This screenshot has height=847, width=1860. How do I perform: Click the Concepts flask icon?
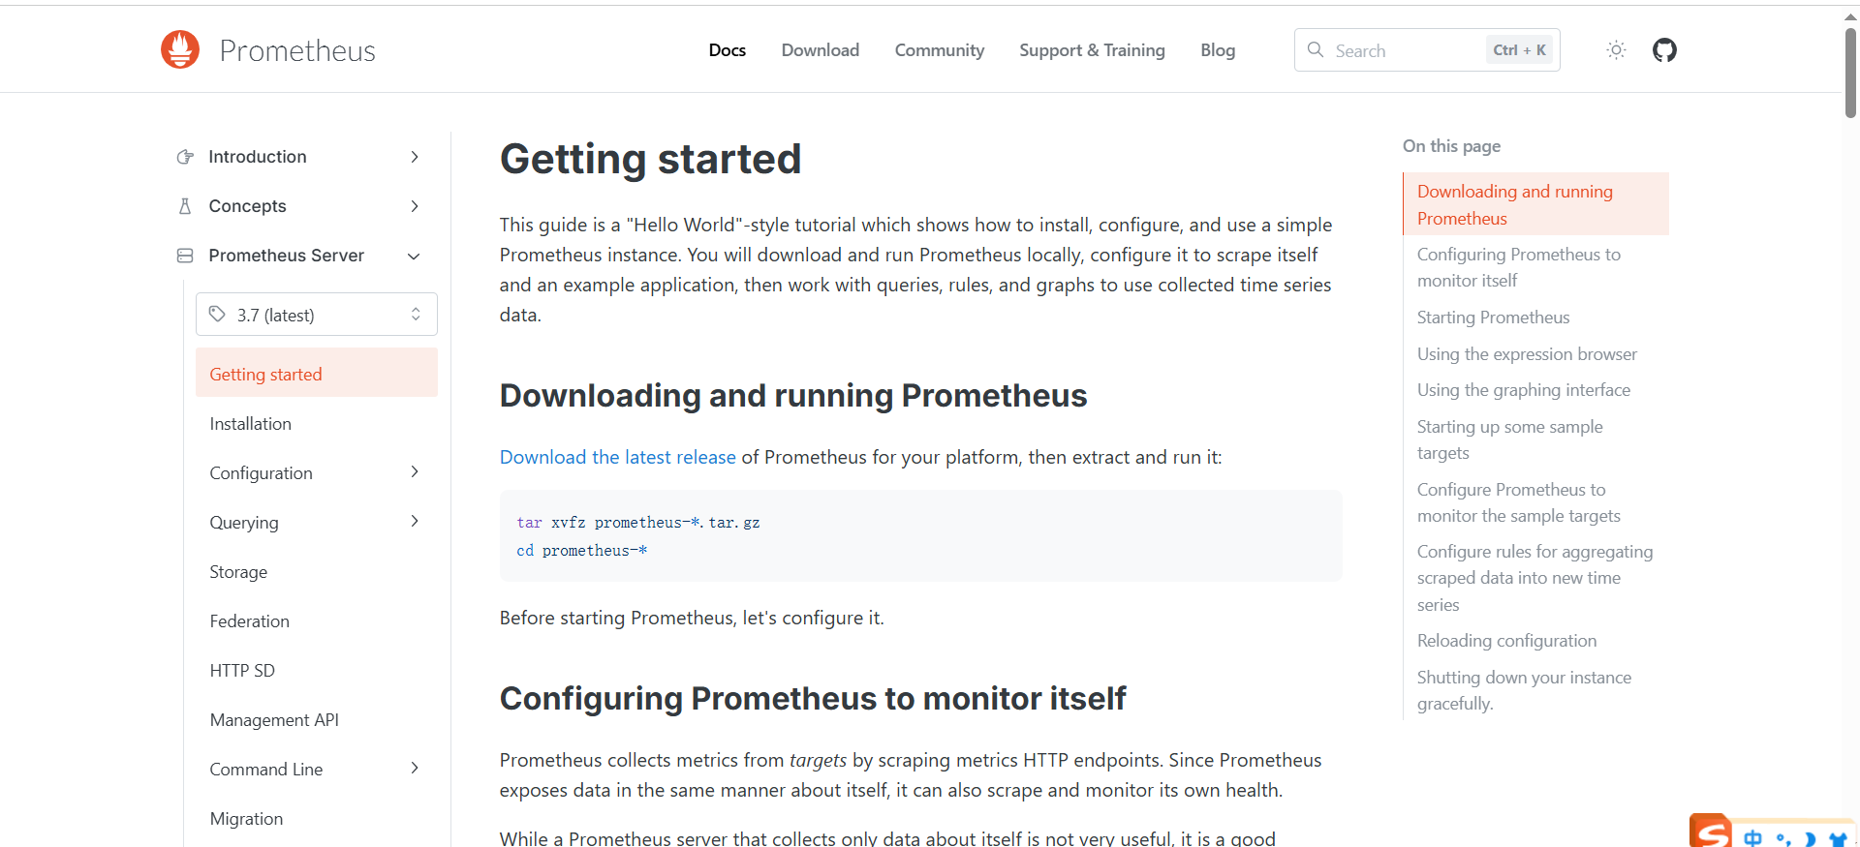point(185,206)
